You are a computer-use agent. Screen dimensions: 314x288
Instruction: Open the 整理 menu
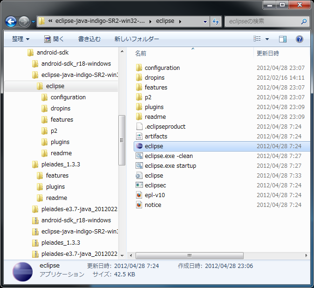click(x=20, y=39)
